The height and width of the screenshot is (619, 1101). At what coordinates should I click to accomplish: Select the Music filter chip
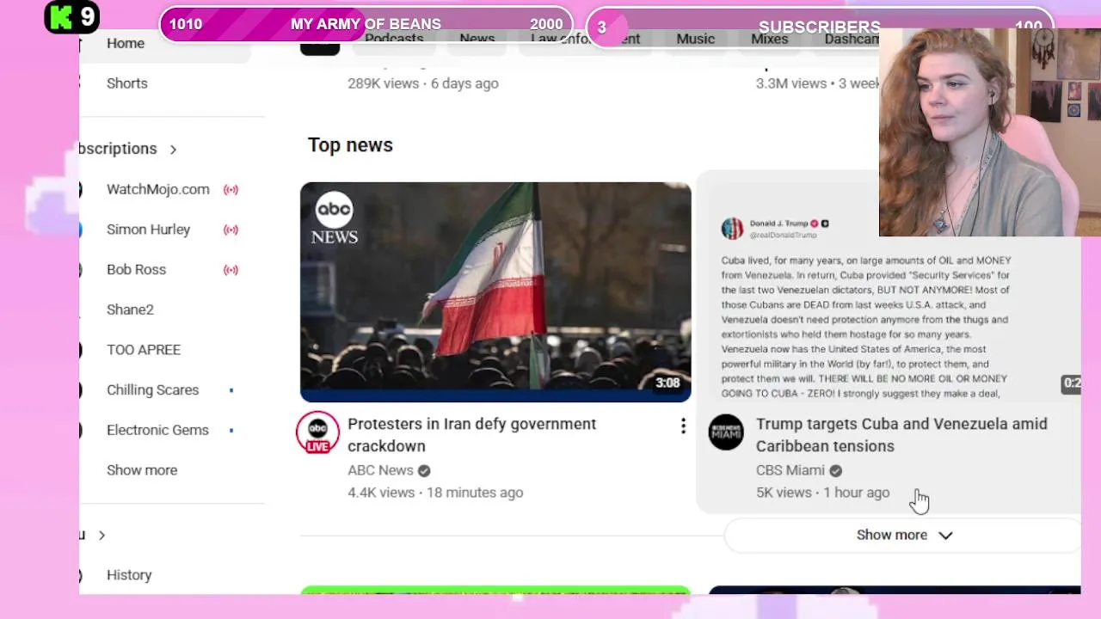[695, 39]
